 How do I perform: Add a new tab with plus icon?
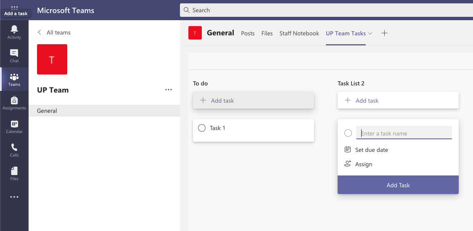pyautogui.click(x=384, y=33)
